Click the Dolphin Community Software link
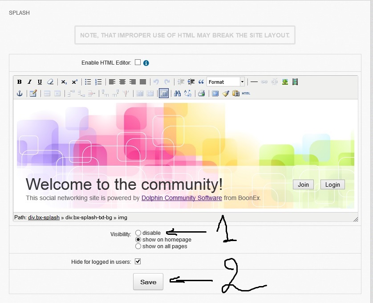Viewport: 373px width, 303px height. coord(182,198)
